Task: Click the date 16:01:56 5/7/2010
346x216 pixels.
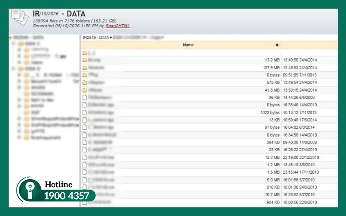Action: click(x=299, y=180)
